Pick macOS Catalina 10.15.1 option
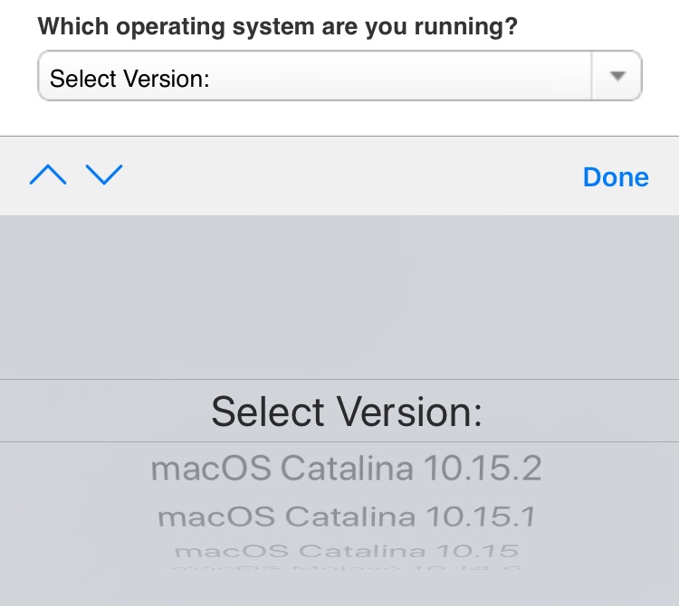The image size is (679, 606). [x=346, y=516]
